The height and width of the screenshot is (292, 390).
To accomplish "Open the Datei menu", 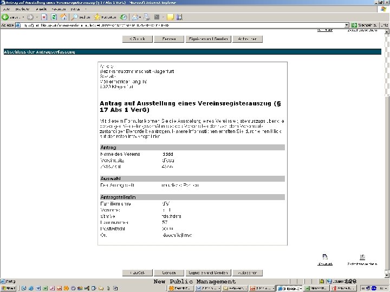I will tap(6, 9).
